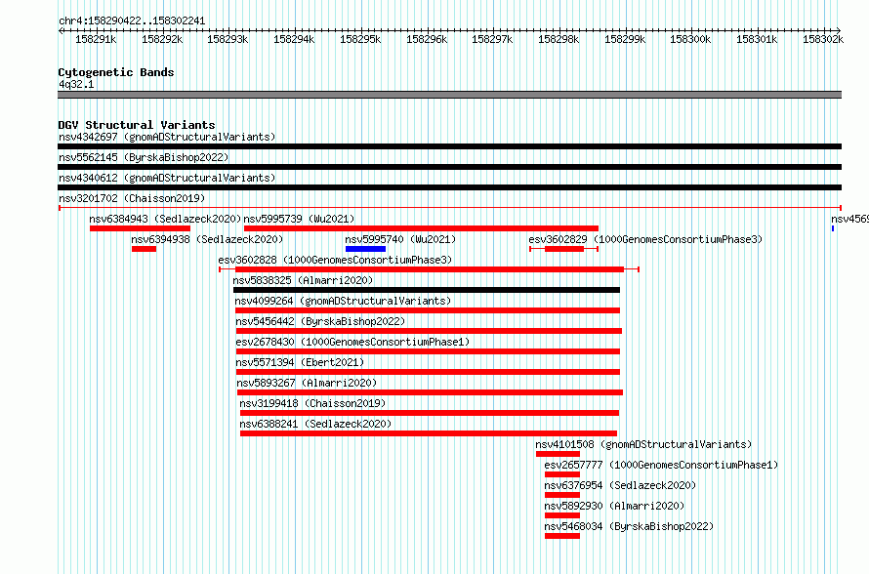Click the gray 4q32.1 cytogenetic band bar
The height and width of the screenshot is (574, 869).
(449, 95)
